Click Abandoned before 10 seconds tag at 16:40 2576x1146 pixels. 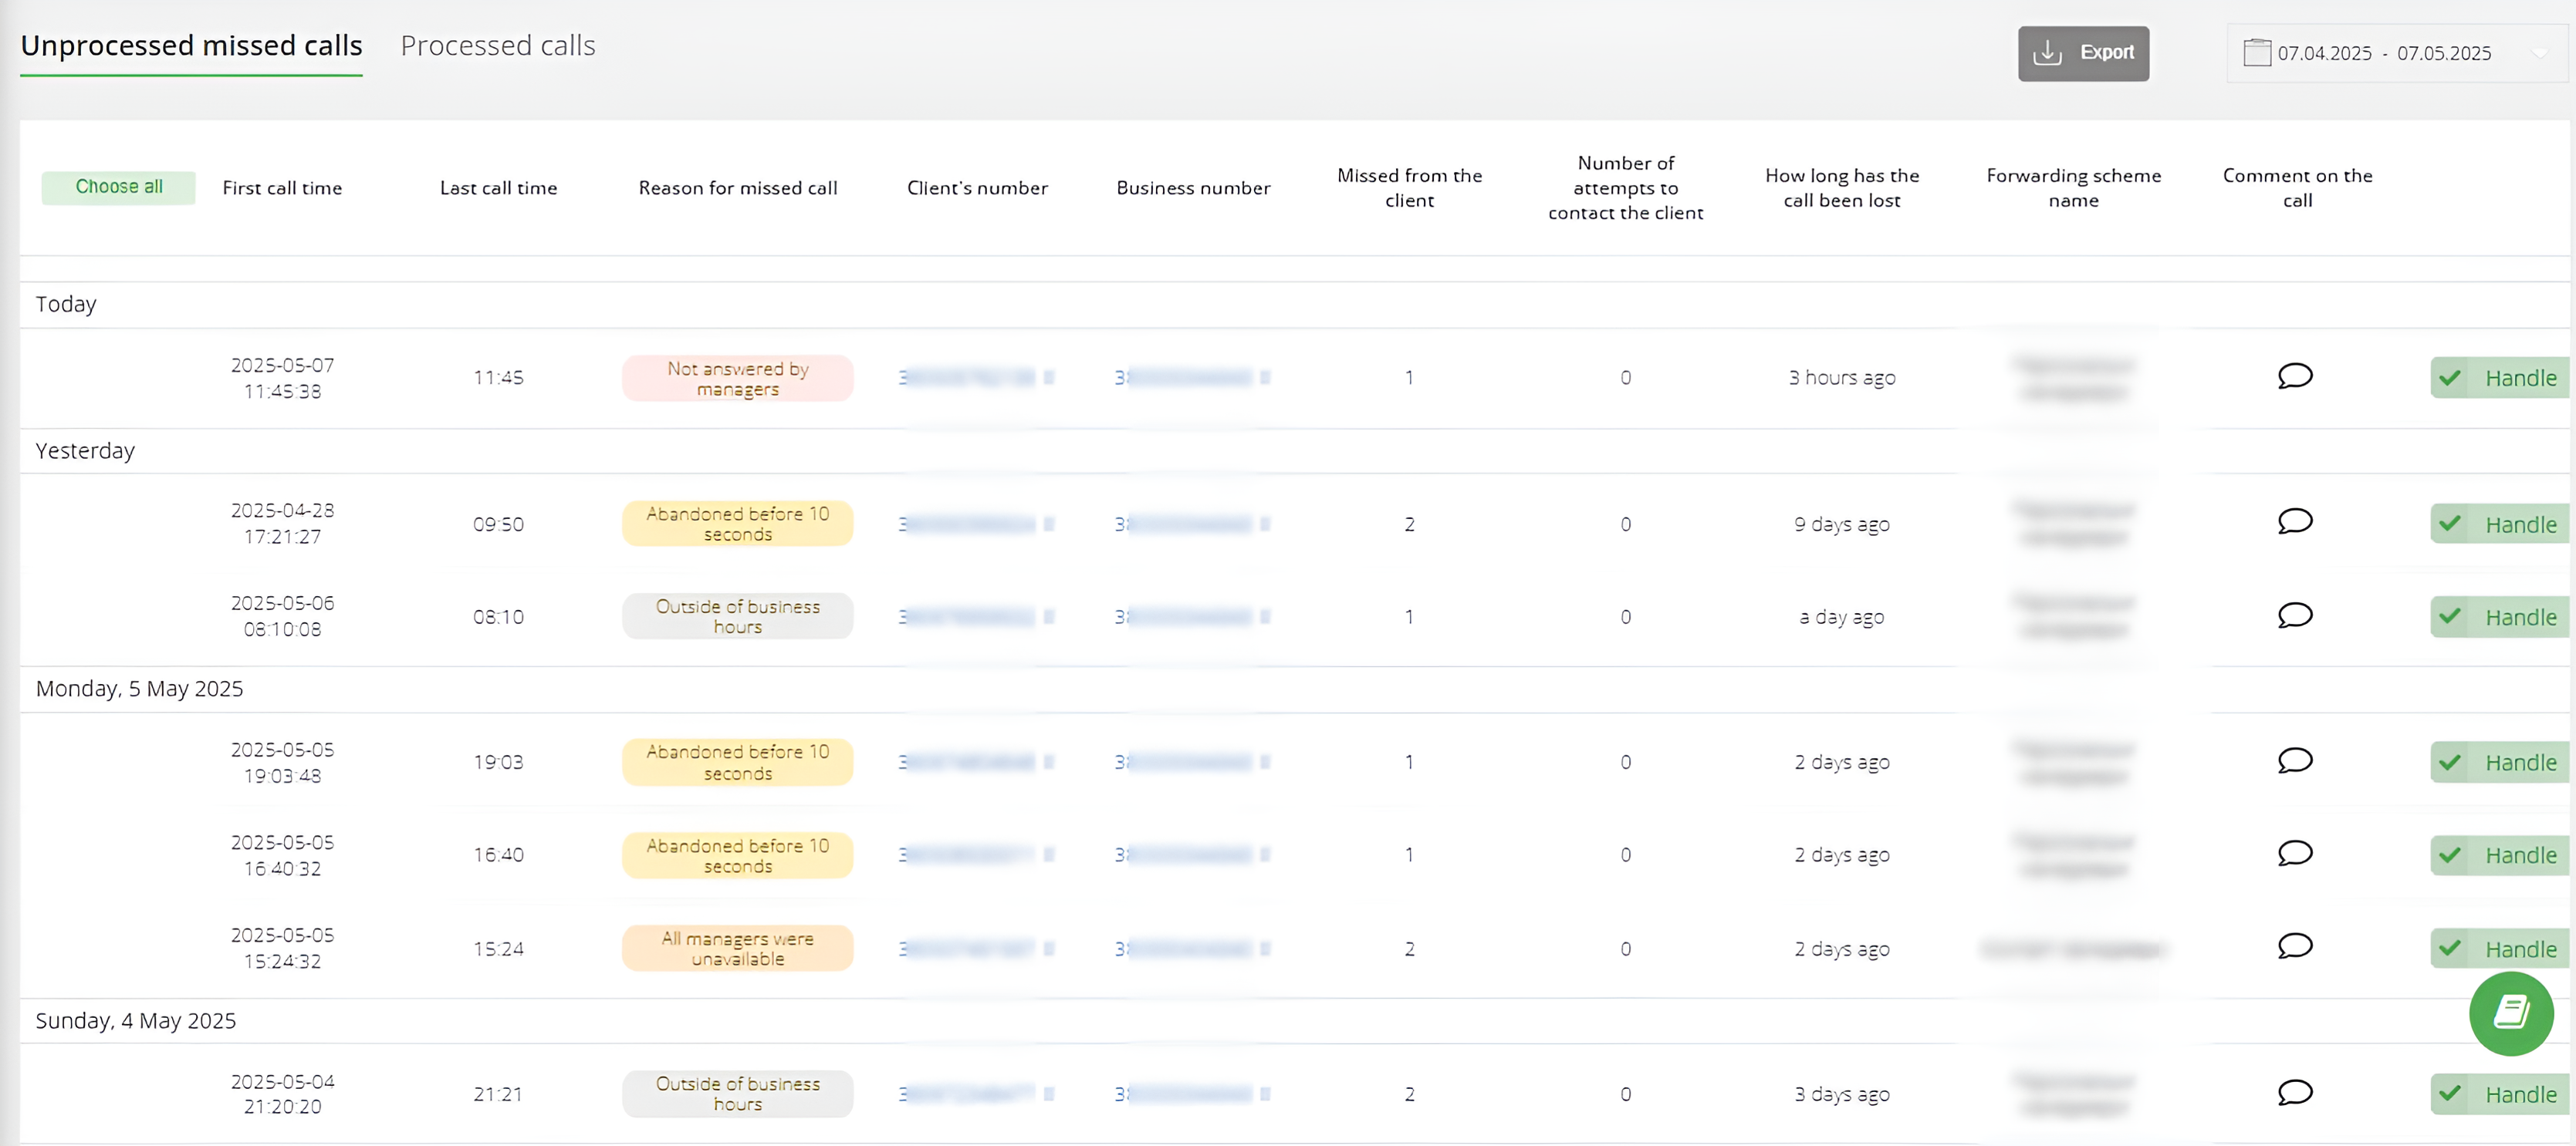(x=738, y=855)
